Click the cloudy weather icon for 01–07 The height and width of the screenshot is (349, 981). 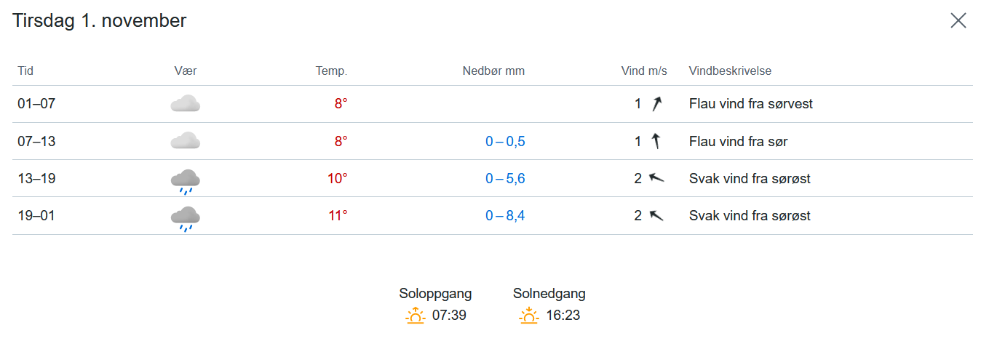tap(185, 104)
